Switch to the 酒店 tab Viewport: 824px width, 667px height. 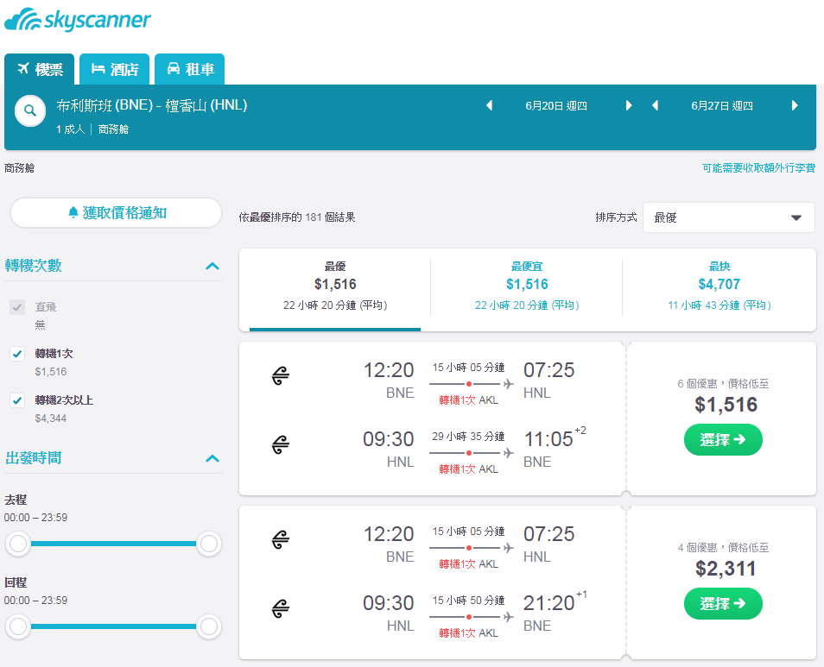pyautogui.click(x=115, y=69)
